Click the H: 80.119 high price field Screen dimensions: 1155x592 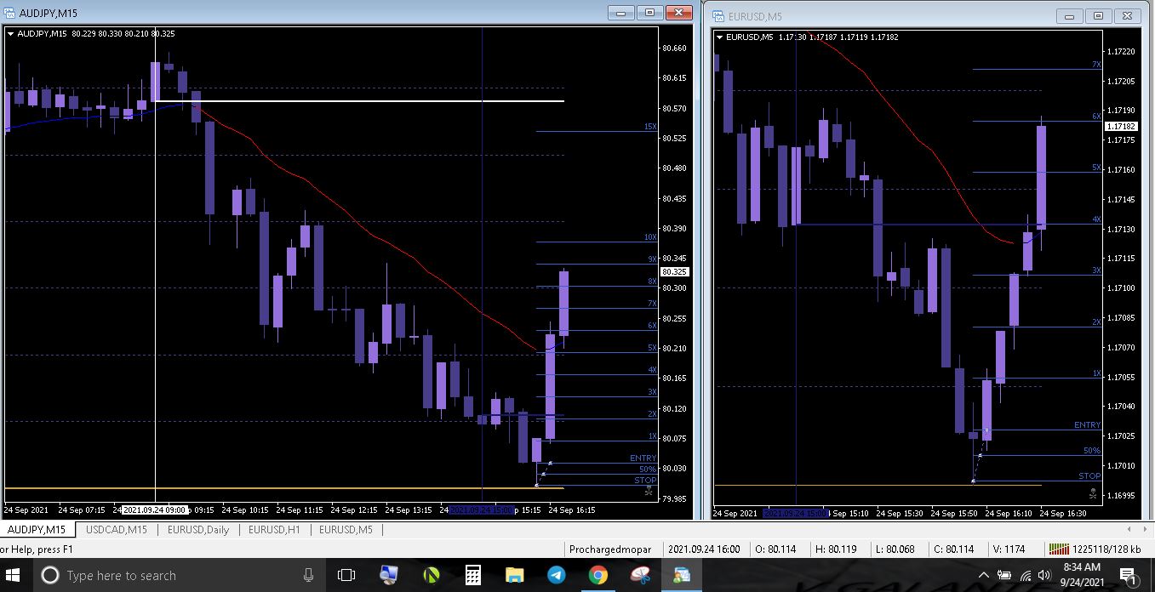pos(836,549)
